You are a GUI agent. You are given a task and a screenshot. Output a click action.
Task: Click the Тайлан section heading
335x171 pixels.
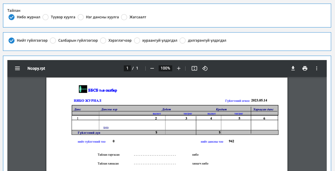[x=14, y=10]
